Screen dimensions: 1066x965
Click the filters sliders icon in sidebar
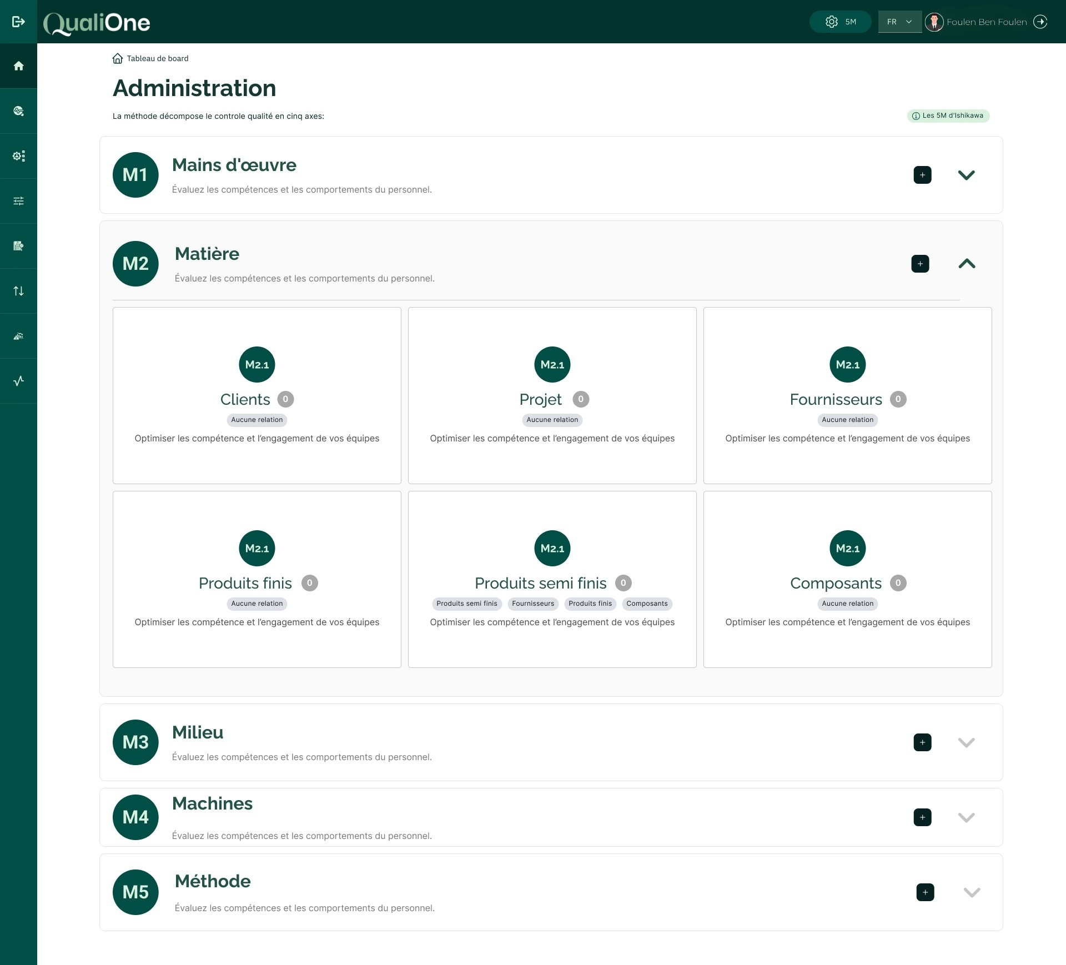[x=18, y=200]
